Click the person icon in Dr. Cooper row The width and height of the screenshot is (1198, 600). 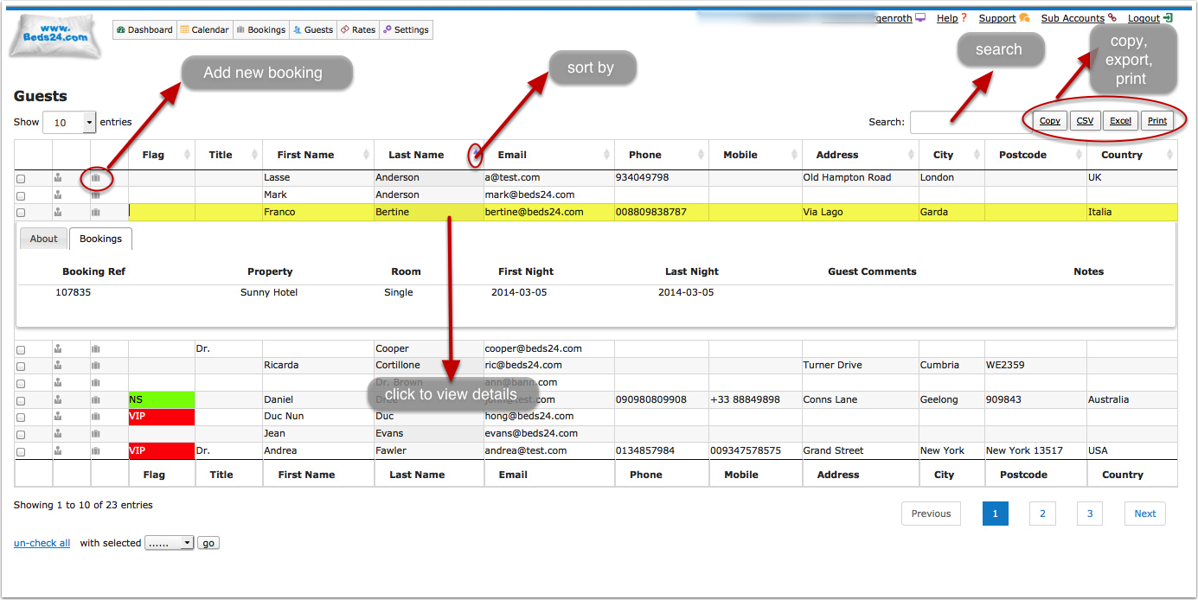click(58, 349)
